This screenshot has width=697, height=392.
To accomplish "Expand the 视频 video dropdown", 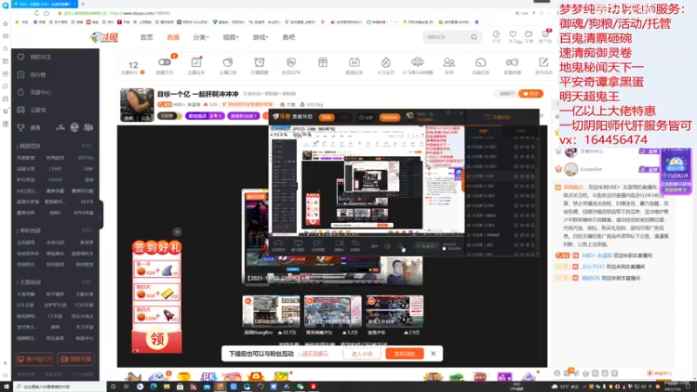I will point(231,37).
